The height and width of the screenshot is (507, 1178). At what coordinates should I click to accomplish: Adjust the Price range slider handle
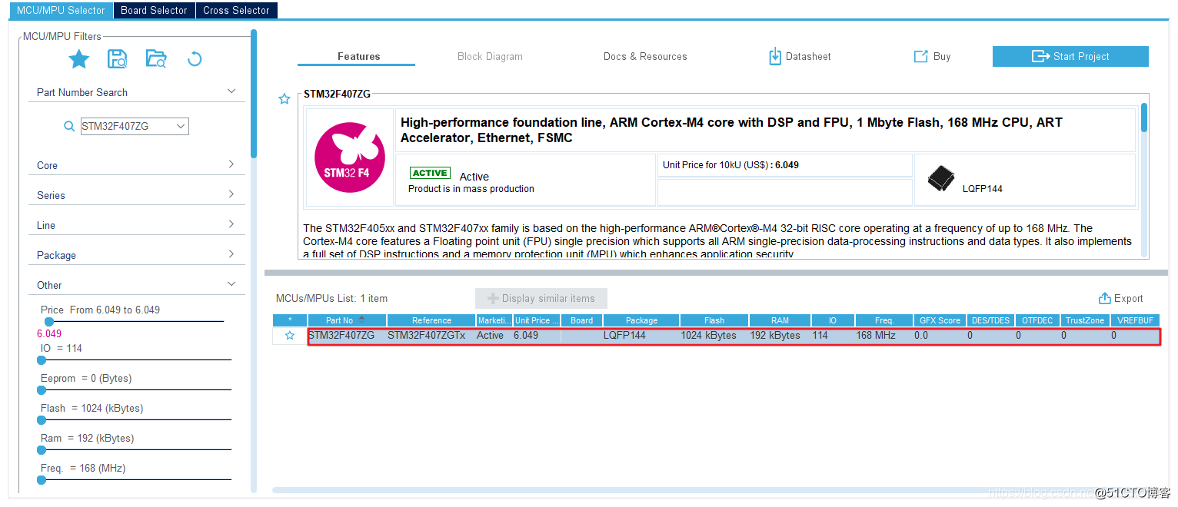click(x=48, y=321)
